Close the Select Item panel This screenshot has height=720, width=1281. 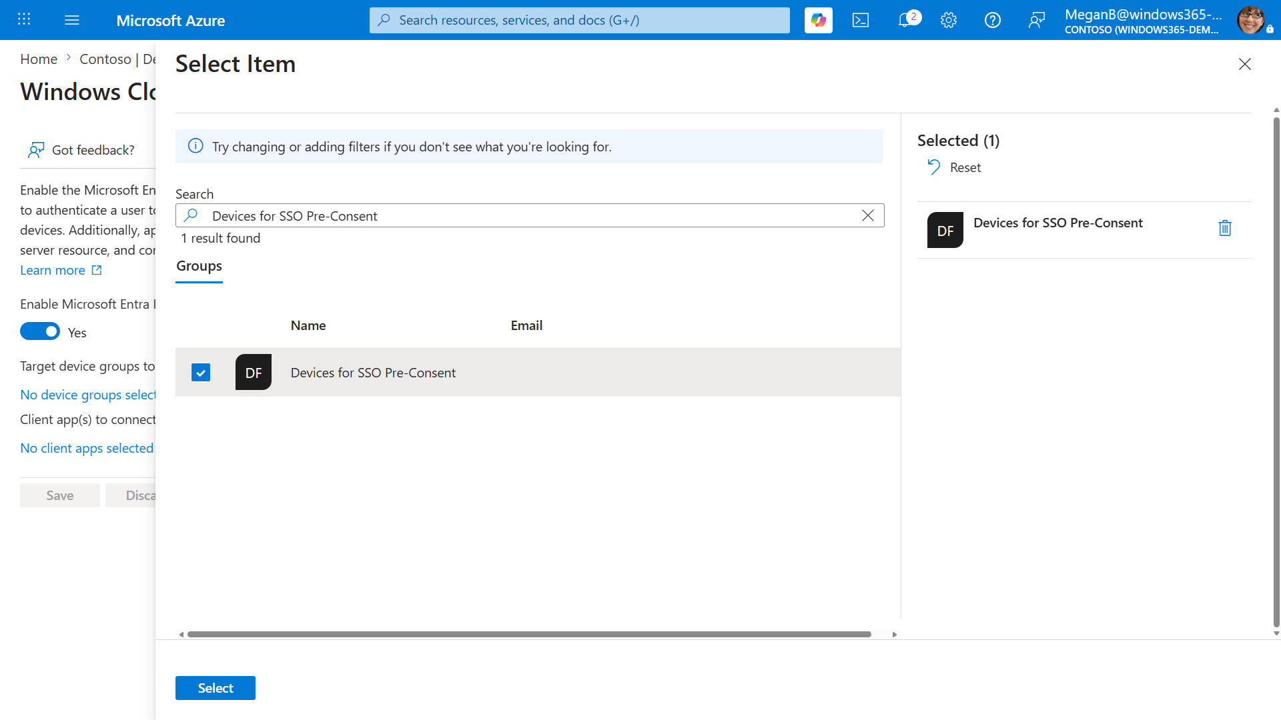click(1245, 64)
